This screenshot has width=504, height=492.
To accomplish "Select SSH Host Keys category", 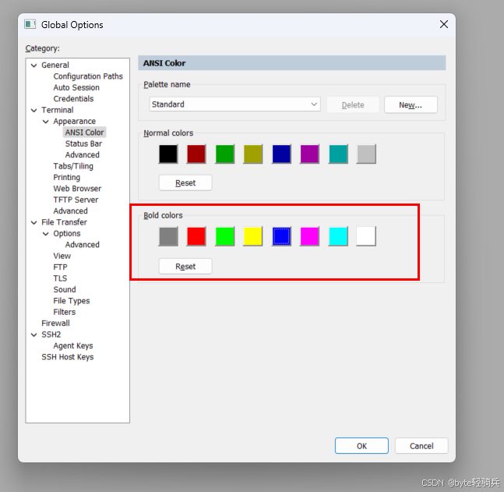I will pyautogui.click(x=68, y=357).
